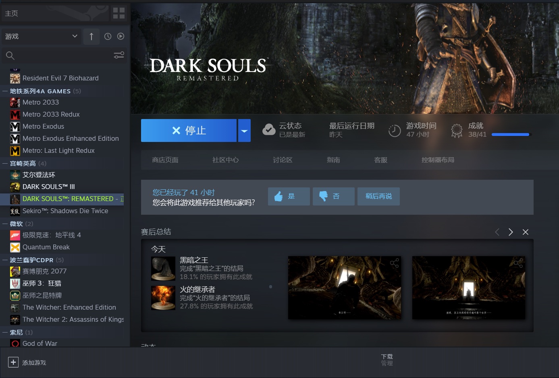Click the achievements progress bar

[x=512, y=135]
